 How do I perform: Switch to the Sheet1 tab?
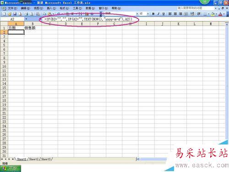[x=22, y=159]
